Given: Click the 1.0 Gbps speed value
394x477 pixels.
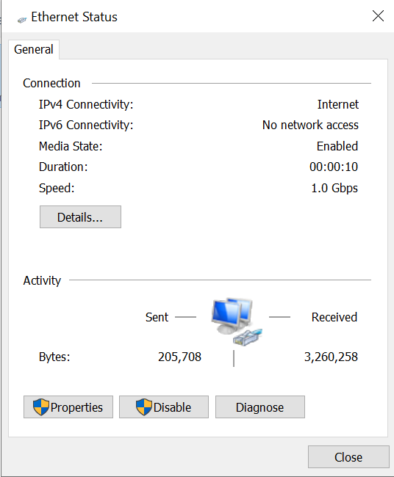Looking at the screenshot, I should point(334,188).
